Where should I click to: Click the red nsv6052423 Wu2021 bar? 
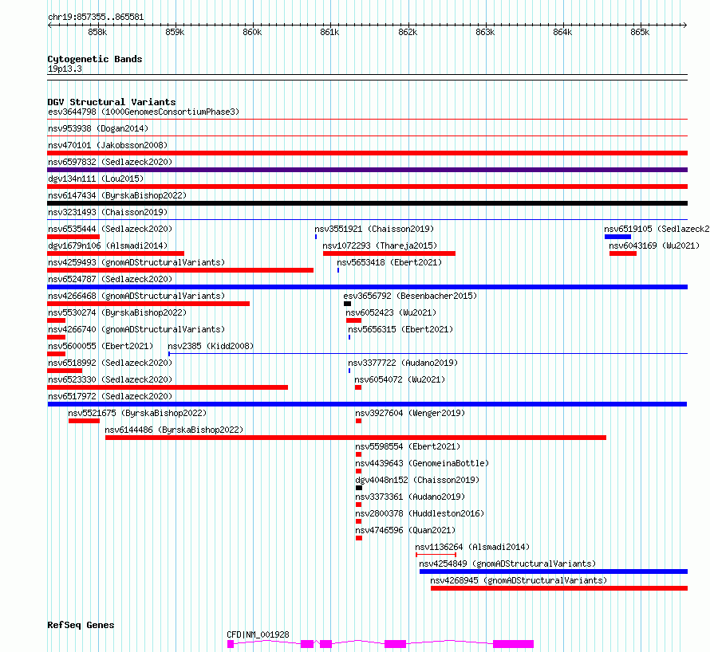point(353,320)
